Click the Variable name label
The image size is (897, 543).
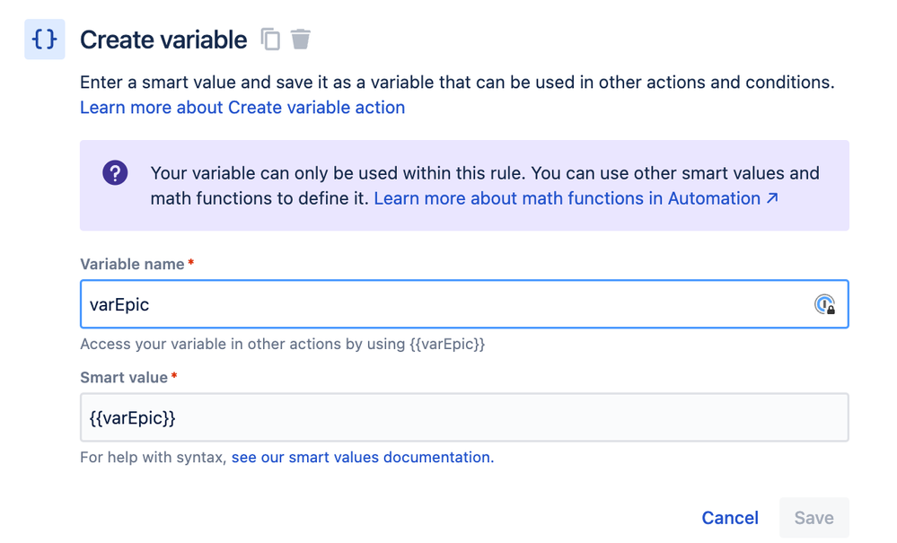coord(132,264)
